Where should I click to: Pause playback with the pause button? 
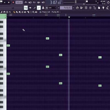pyautogui.click(x=5, y=2)
